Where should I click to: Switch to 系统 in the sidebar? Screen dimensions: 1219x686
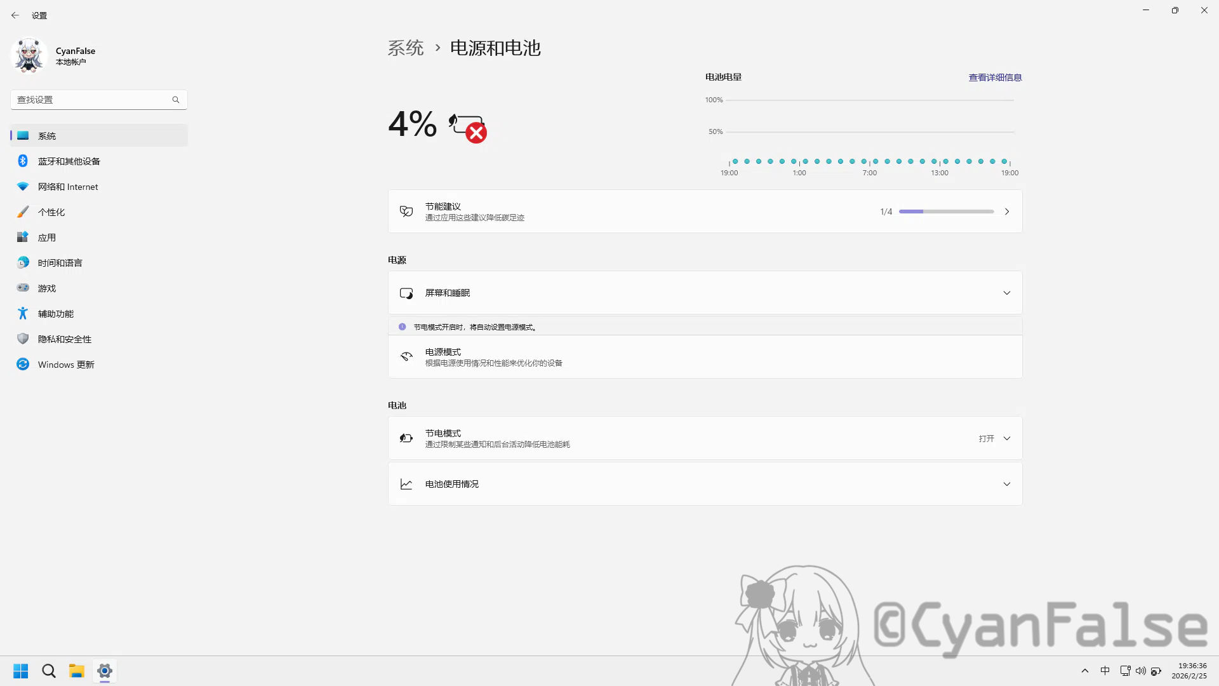coord(47,135)
